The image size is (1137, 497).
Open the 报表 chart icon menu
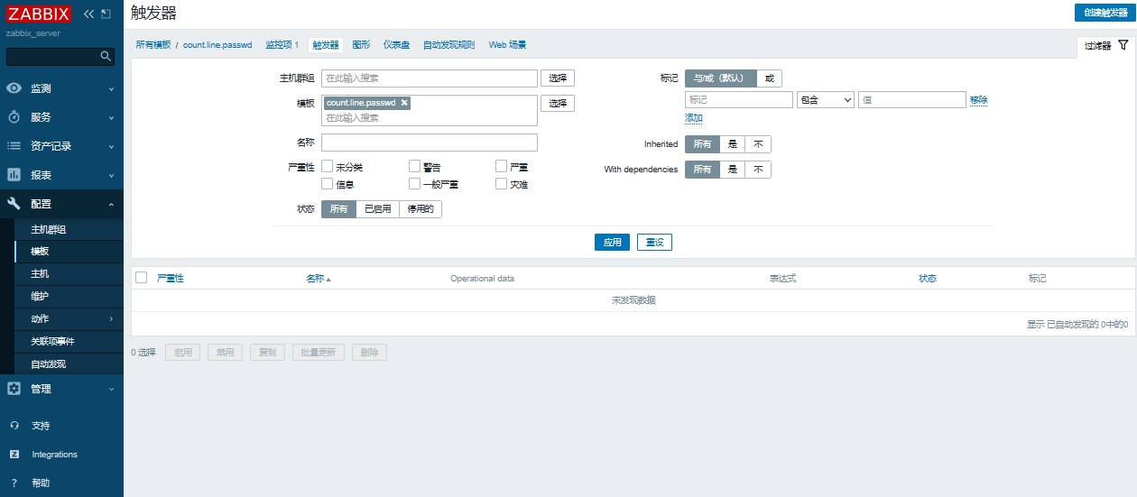tap(14, 175)
